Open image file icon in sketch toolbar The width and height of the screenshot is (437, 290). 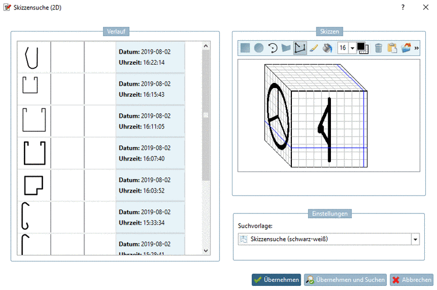406,48
